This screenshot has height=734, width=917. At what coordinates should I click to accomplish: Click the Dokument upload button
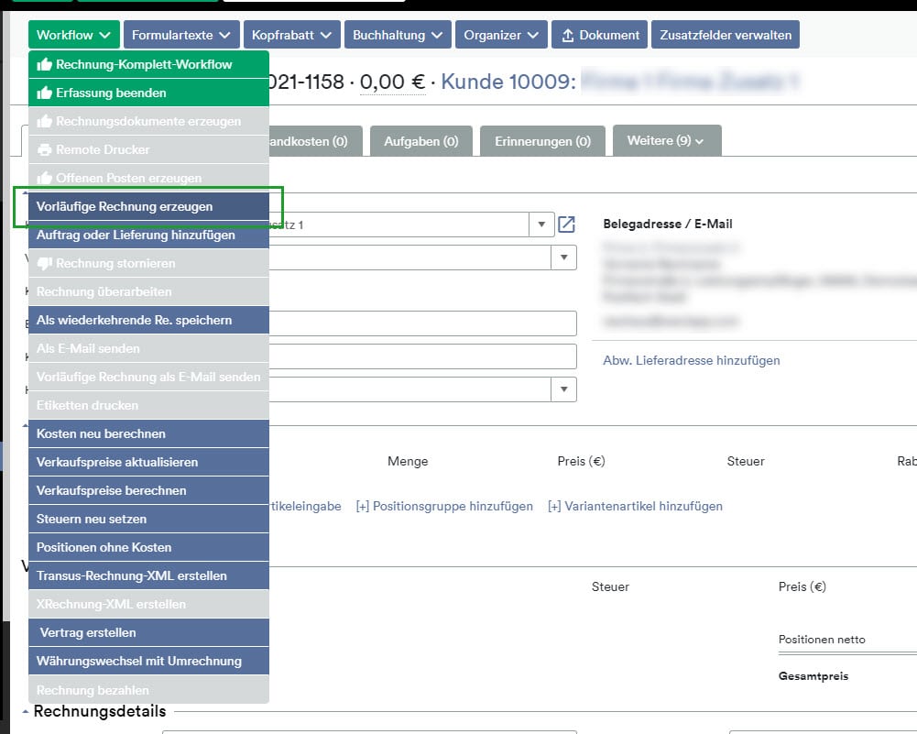(600, 36)
